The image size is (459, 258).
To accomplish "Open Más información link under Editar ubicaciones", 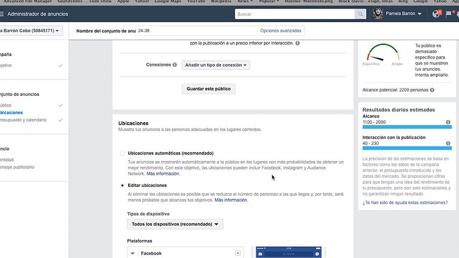I will point(231,200).
